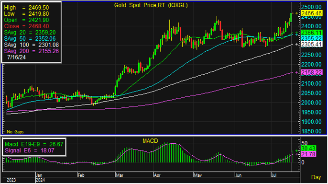This screenshot has width=328, height=184.
Task: Click the SAvg 50 = 2352.06 legend entry
Action: point(30,39)
